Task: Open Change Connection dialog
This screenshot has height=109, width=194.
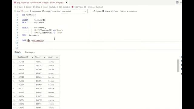Action: coord(51,11)
